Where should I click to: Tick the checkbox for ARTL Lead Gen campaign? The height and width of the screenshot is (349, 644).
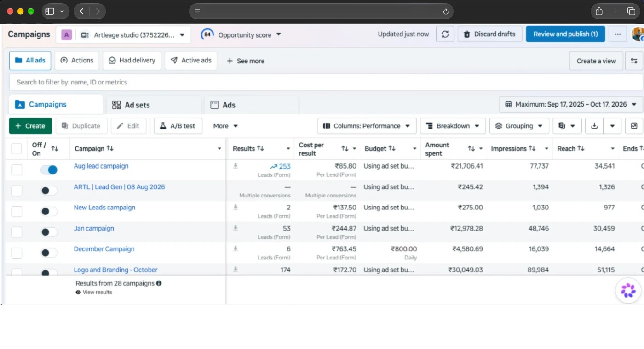click(17, 191)
